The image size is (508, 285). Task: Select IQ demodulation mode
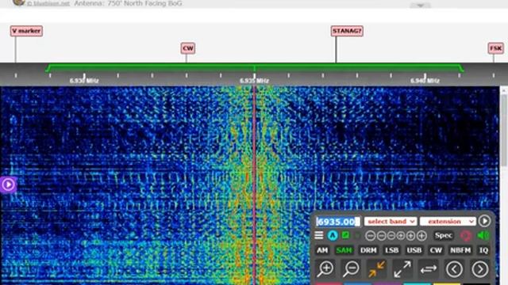[483, 250]
